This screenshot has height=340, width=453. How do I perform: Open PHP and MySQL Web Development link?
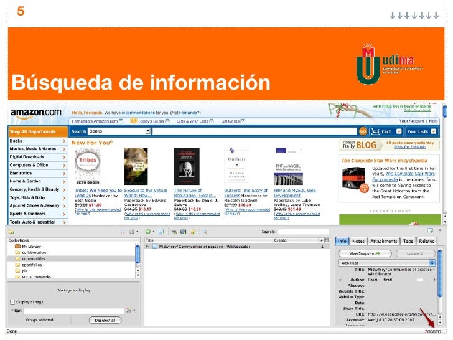pos(295,193)
